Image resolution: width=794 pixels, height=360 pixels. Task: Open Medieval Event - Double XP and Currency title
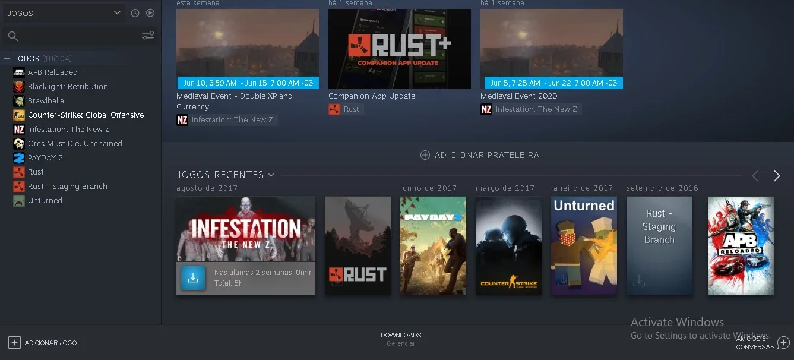click(x=235, y=102)
